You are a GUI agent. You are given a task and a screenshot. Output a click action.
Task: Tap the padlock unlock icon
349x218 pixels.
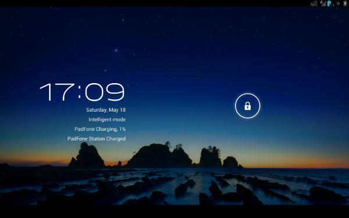click(x=248, y=106)
